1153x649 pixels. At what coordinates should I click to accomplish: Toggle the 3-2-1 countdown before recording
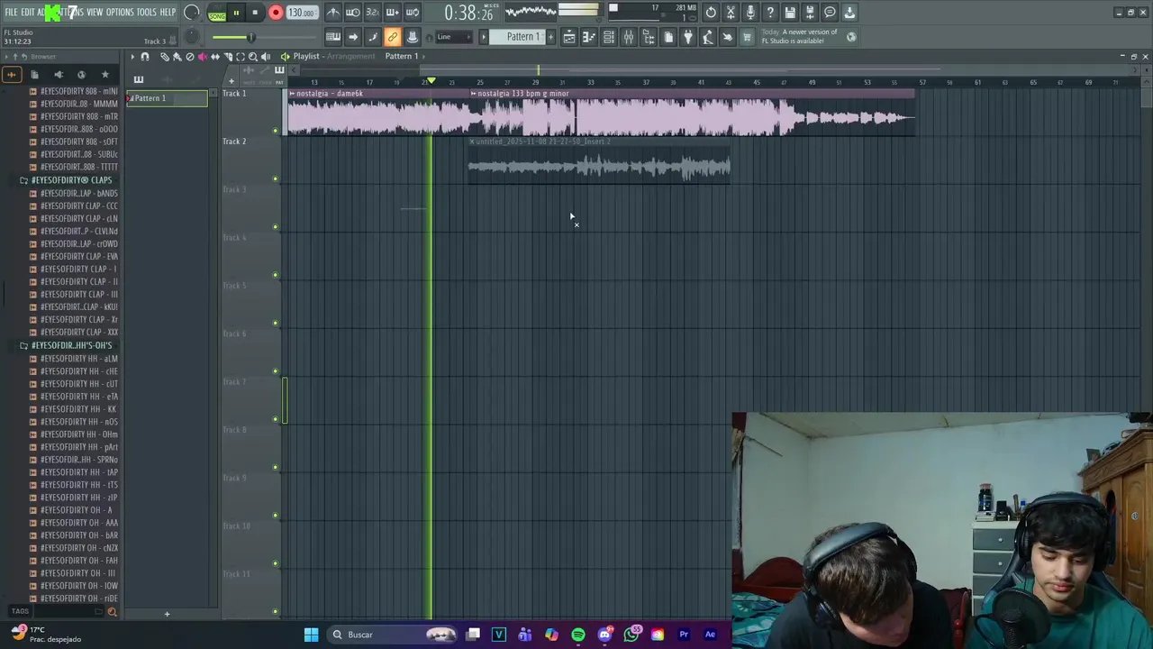pos(373,13)
